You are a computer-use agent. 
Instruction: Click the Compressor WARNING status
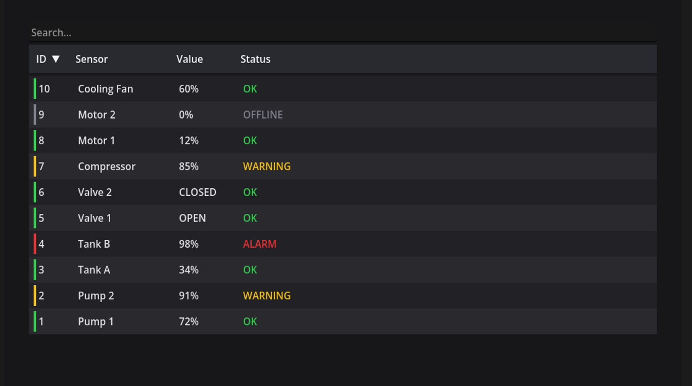pos(267,167)
